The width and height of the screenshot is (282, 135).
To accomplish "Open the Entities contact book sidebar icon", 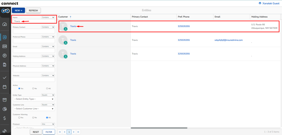I will (5, 37).
